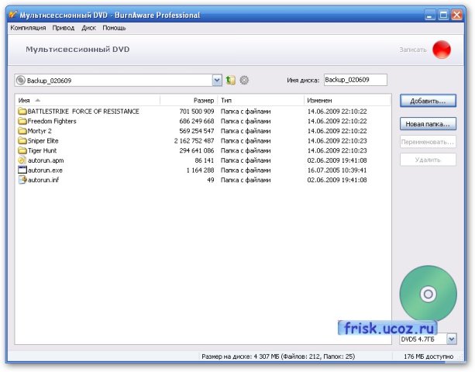Screen dimensions: 475x372
Task: Click the Tiger Hunt folder name
Action: 42,150
